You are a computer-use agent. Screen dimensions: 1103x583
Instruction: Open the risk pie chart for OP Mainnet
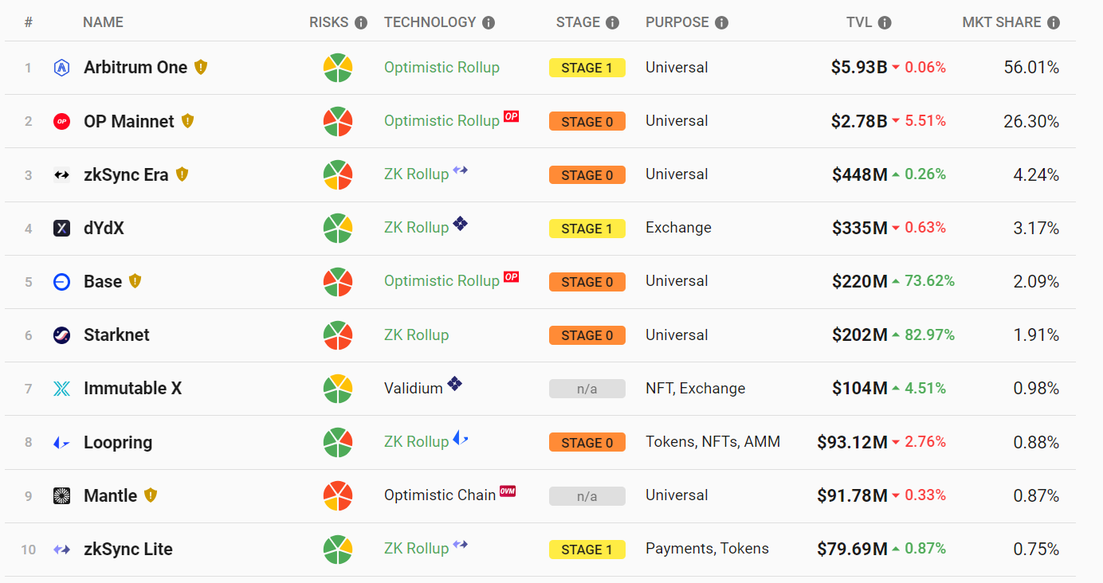point(338,121)
